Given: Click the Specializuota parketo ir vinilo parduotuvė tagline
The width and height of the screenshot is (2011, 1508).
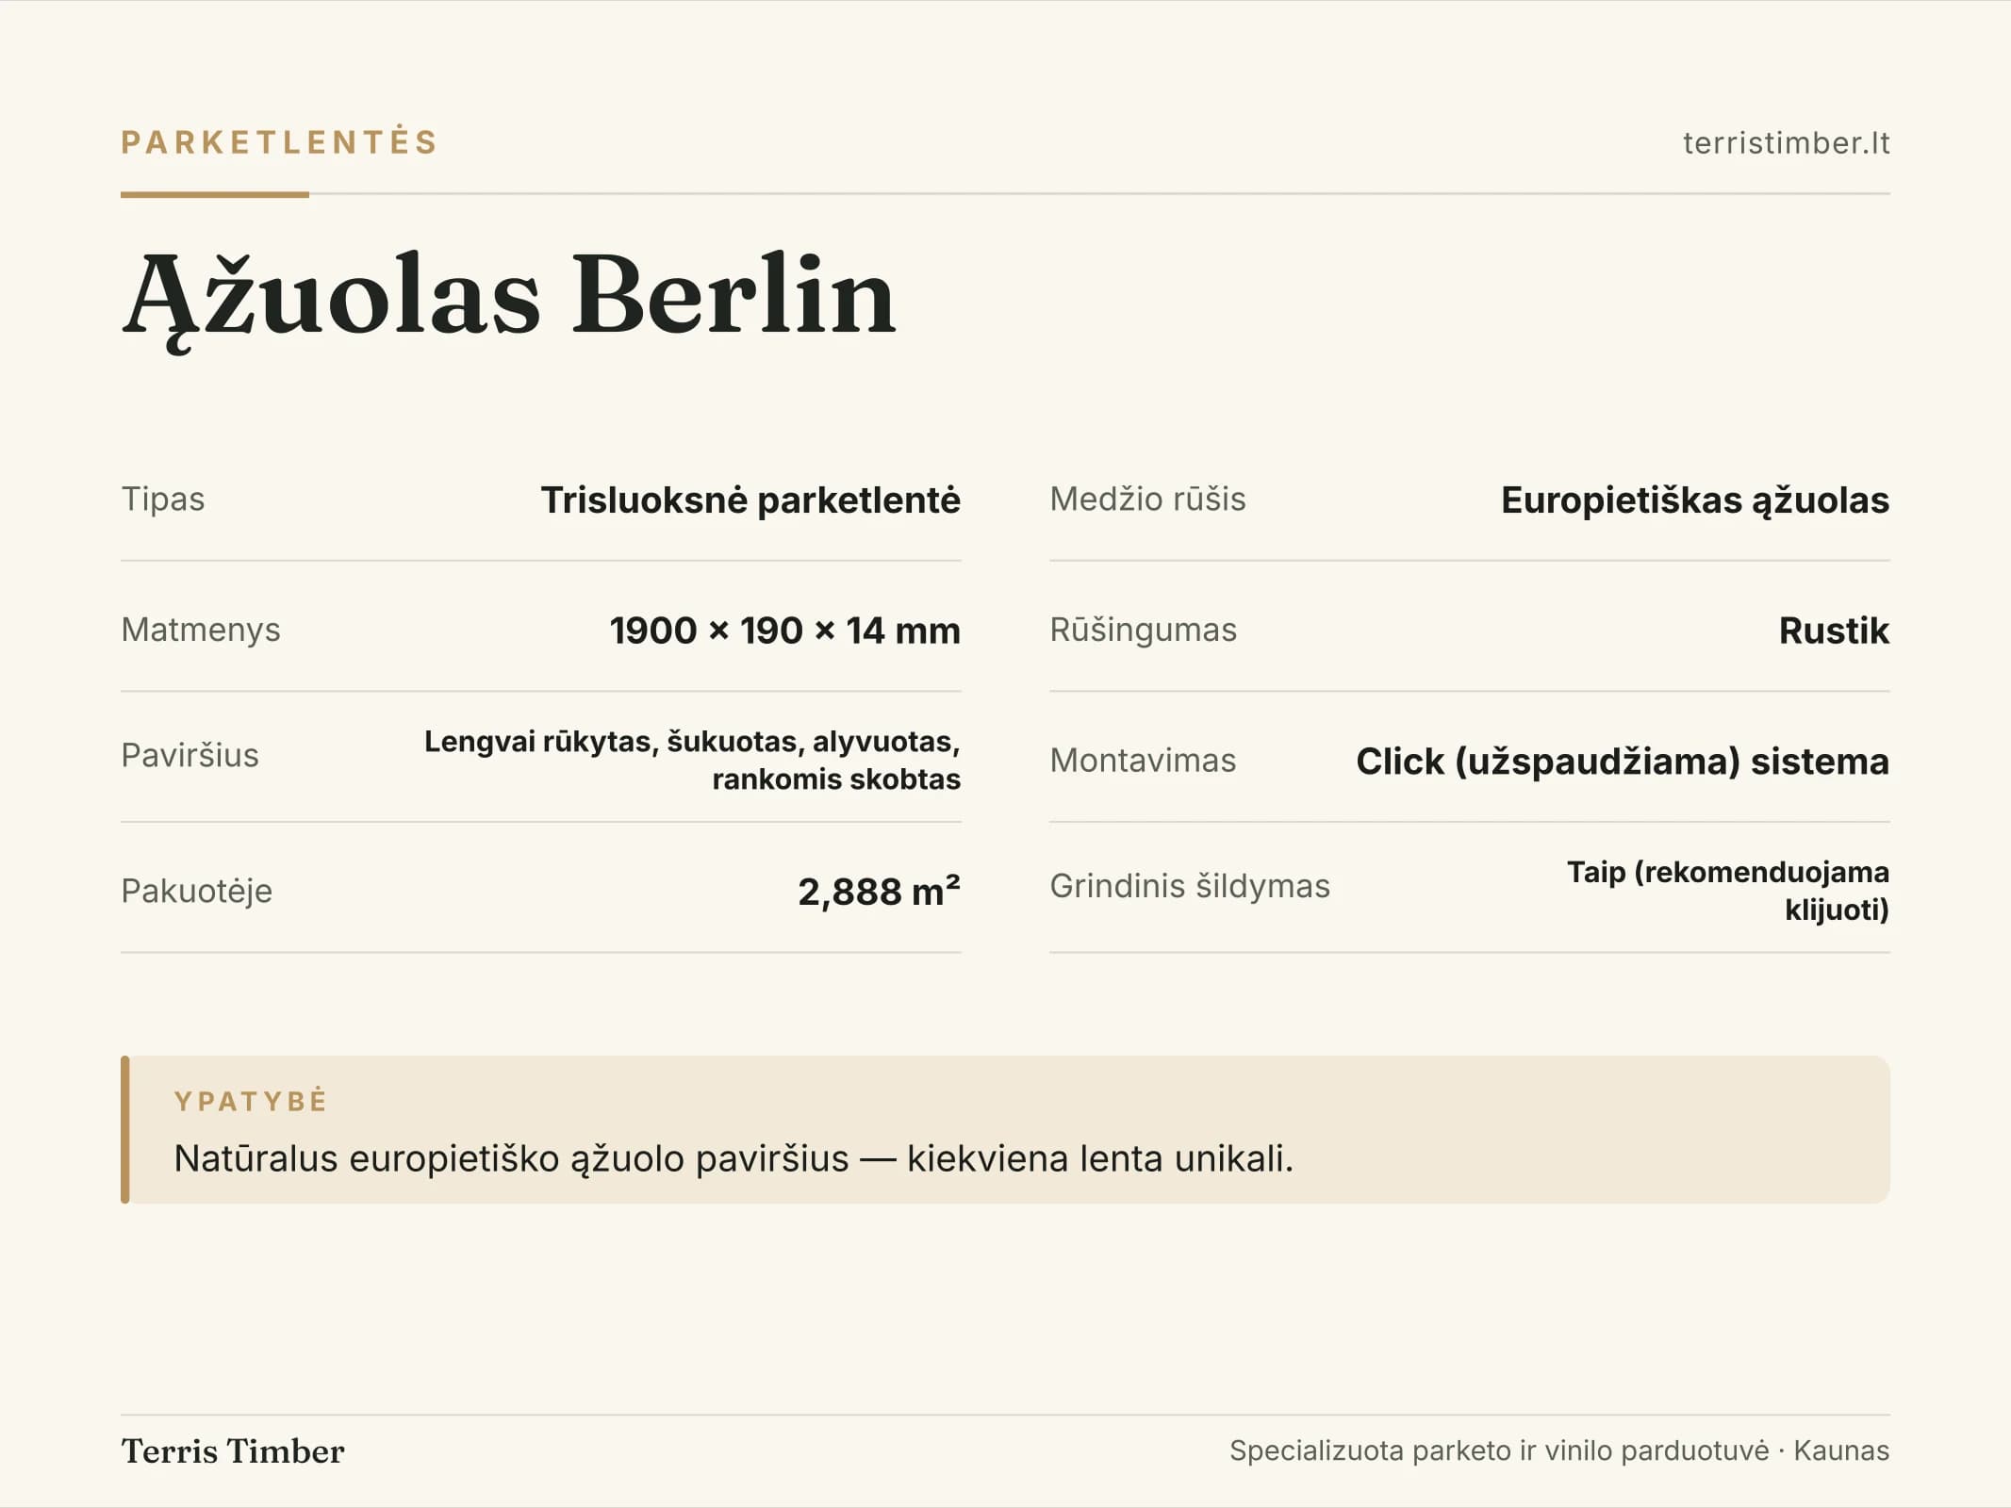Looking at the screenshot, I should point(1499,1451).
